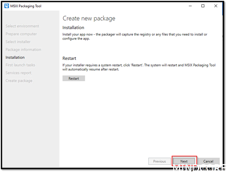
Task: Go to the 'Prepare computer' step
Action: coord(21,34)
